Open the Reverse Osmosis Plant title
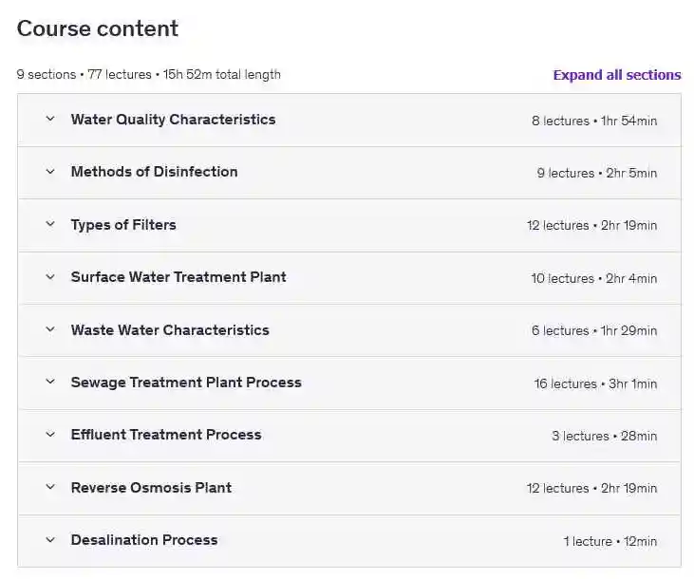Image resolution: width=694 pixels, height=579 pixels. 151,488
